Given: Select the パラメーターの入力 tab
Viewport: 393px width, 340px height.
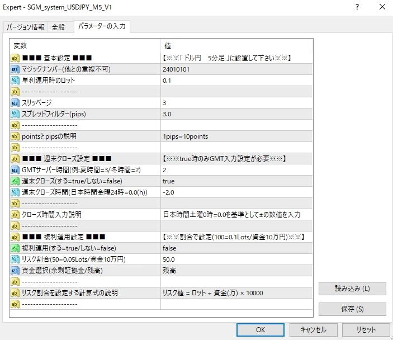Looking at the screenshot, I should click(x=102, y=26).
